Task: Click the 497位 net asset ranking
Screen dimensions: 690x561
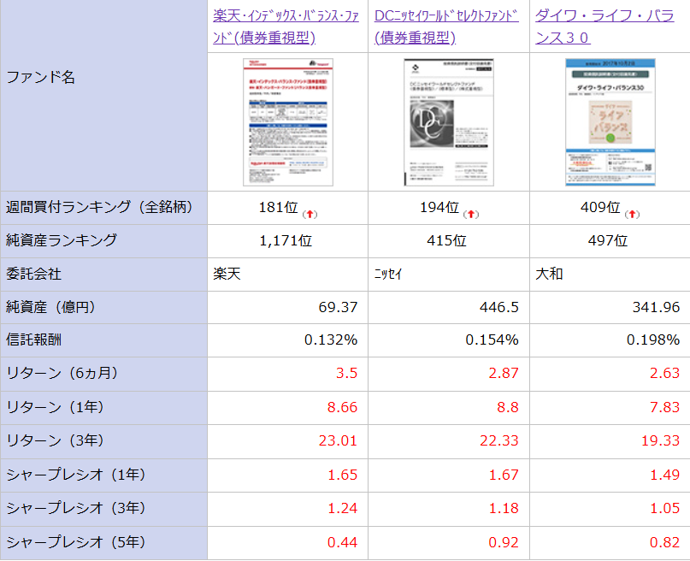Action: [608, 240]
